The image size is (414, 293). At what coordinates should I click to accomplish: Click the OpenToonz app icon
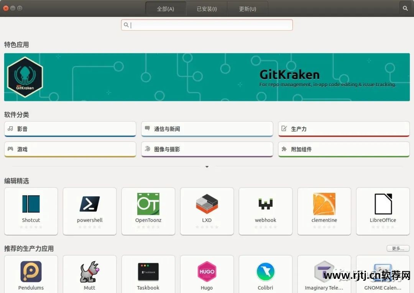(148, 204)
